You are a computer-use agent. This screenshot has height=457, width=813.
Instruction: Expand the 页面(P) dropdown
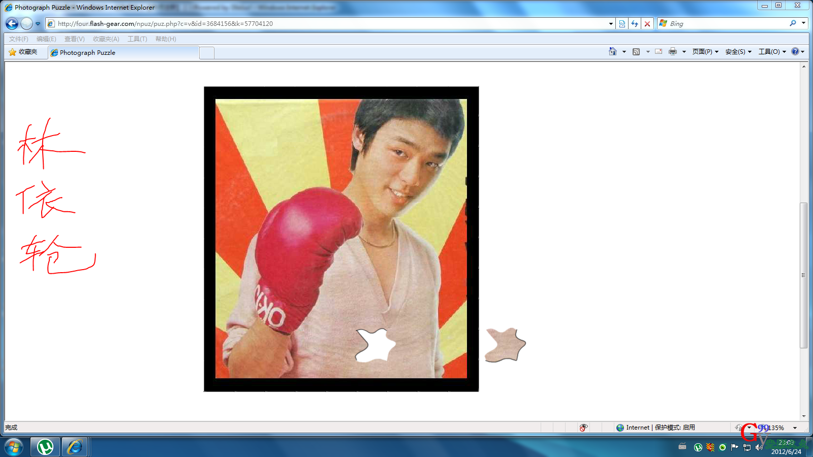(705, 51)
